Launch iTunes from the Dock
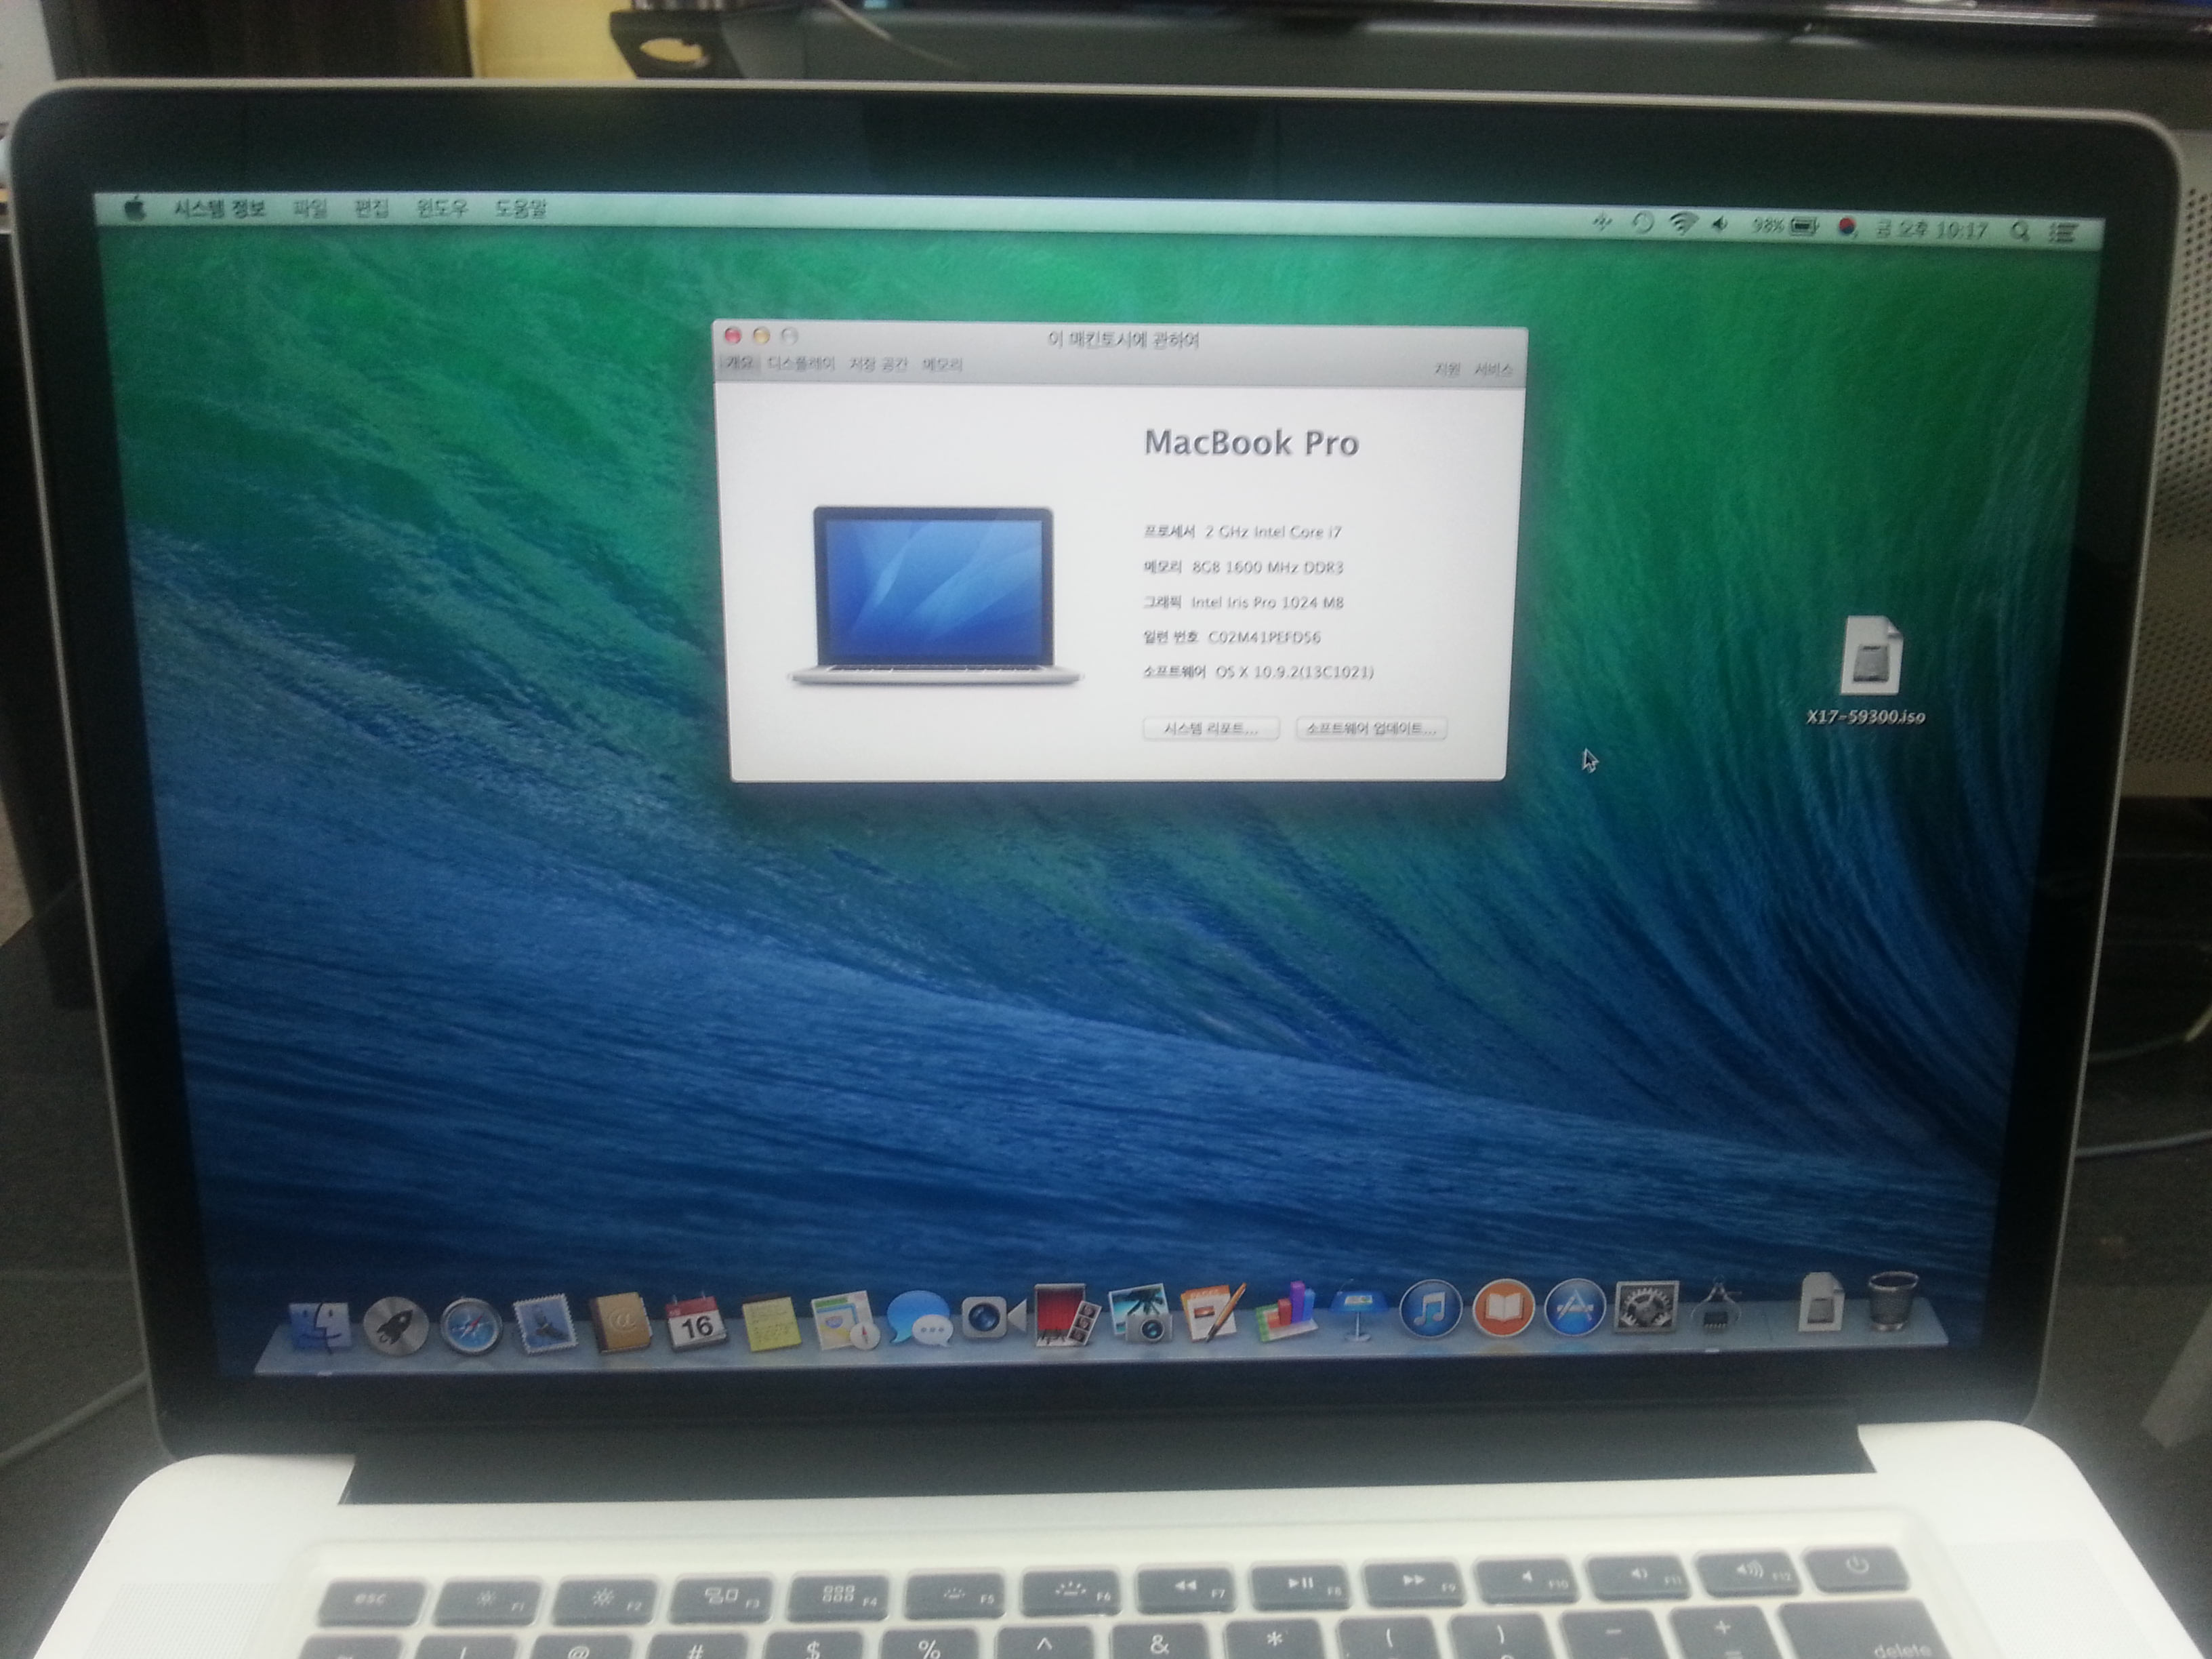Viewport: 2212px width, 1659px height. click(1431, 1308)
